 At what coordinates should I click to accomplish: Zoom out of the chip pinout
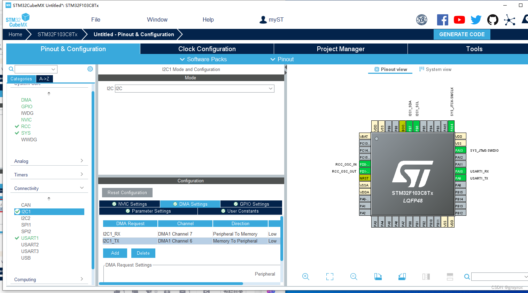(x=354, y=277)
